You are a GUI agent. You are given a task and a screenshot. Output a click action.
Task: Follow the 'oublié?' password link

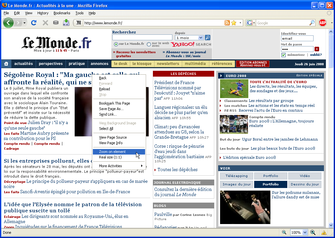click(316, 55)
